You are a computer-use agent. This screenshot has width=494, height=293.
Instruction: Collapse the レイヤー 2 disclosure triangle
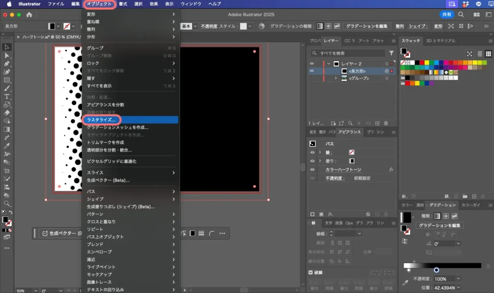(x=328, y=64)
